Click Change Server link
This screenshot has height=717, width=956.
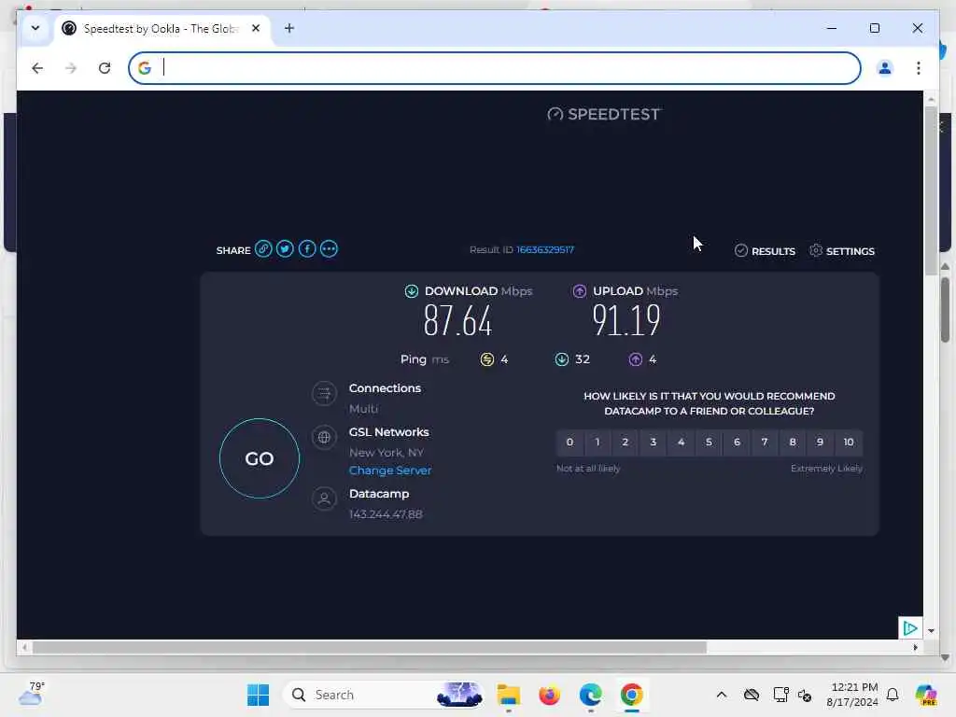(390, 471)
